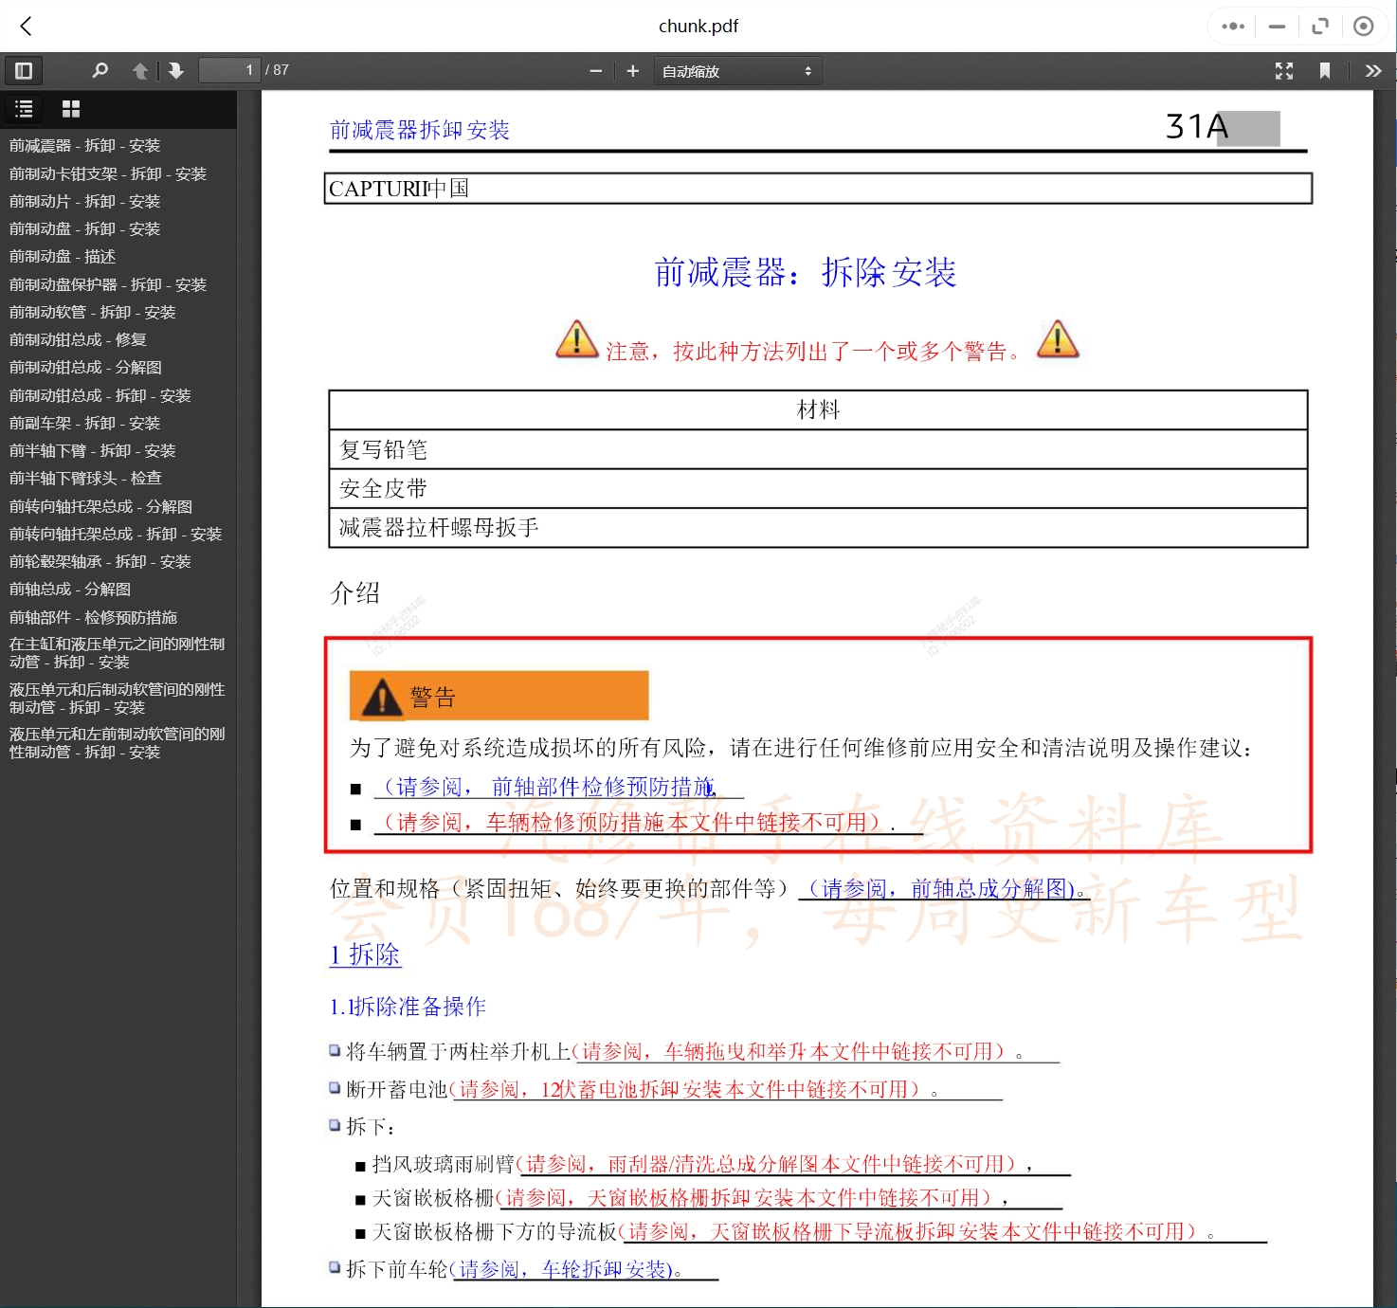Image resolution: width=1397 pixels, height=1308 pixels.
Task: Open the 自动缩放 zoom level dropdown
Action: (x=737, y=70)
